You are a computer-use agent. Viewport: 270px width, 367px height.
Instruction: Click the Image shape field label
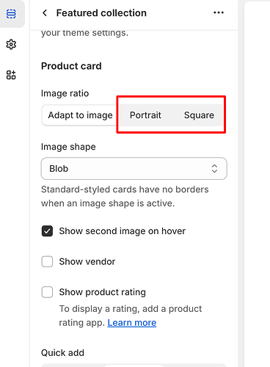tap(68, 147)
